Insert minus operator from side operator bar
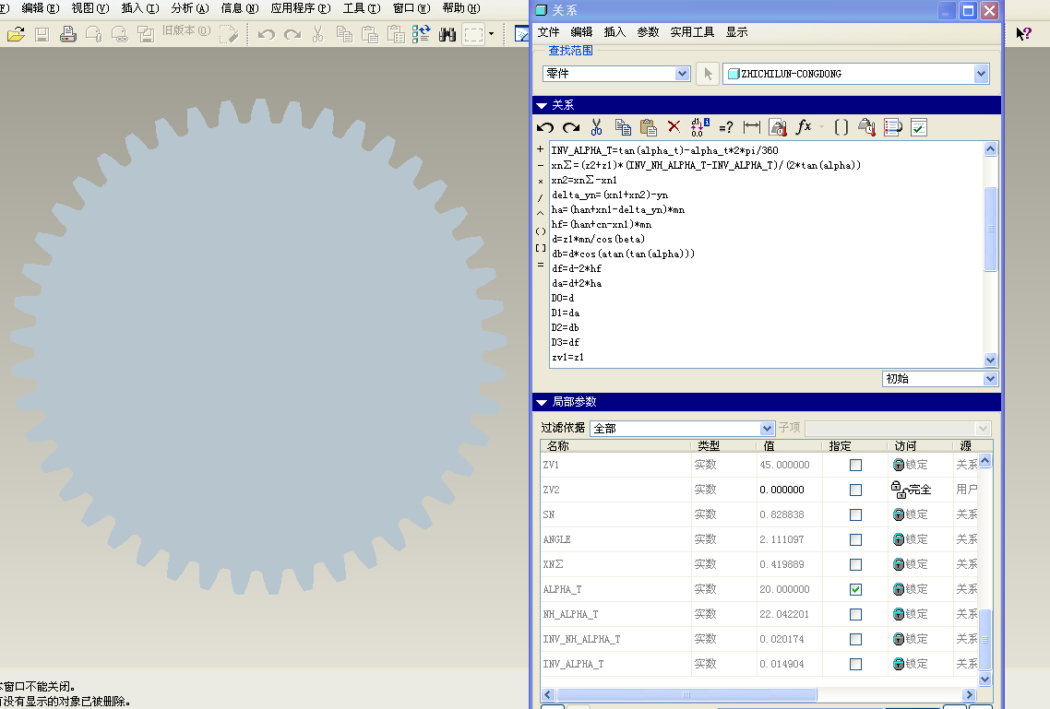 [541, 165]
